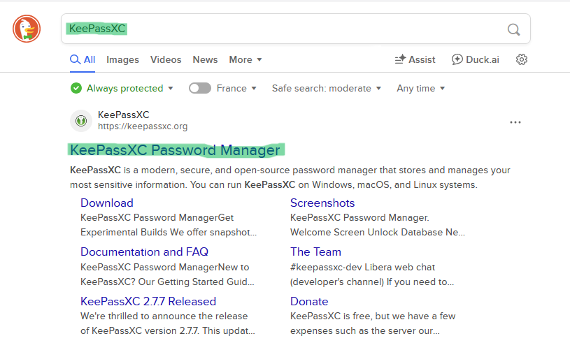Open the Any time filter dropdown
570x350 pixels.
pyautogui.click(x=420, y=88)
